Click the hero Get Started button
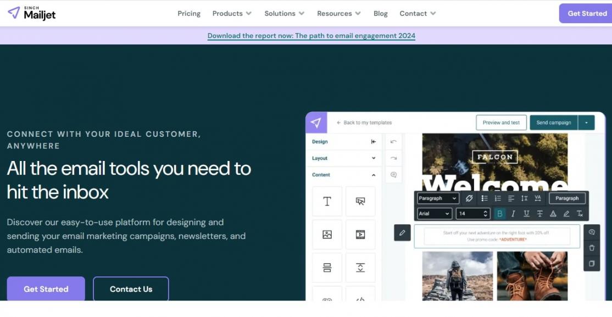The width and height of the screenshot is (612, 317). pyautogui.click(x=46, y=289)
